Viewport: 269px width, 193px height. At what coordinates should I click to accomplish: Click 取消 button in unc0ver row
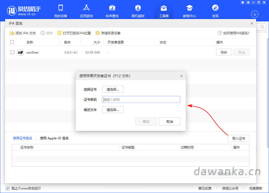tap(242, 52)
